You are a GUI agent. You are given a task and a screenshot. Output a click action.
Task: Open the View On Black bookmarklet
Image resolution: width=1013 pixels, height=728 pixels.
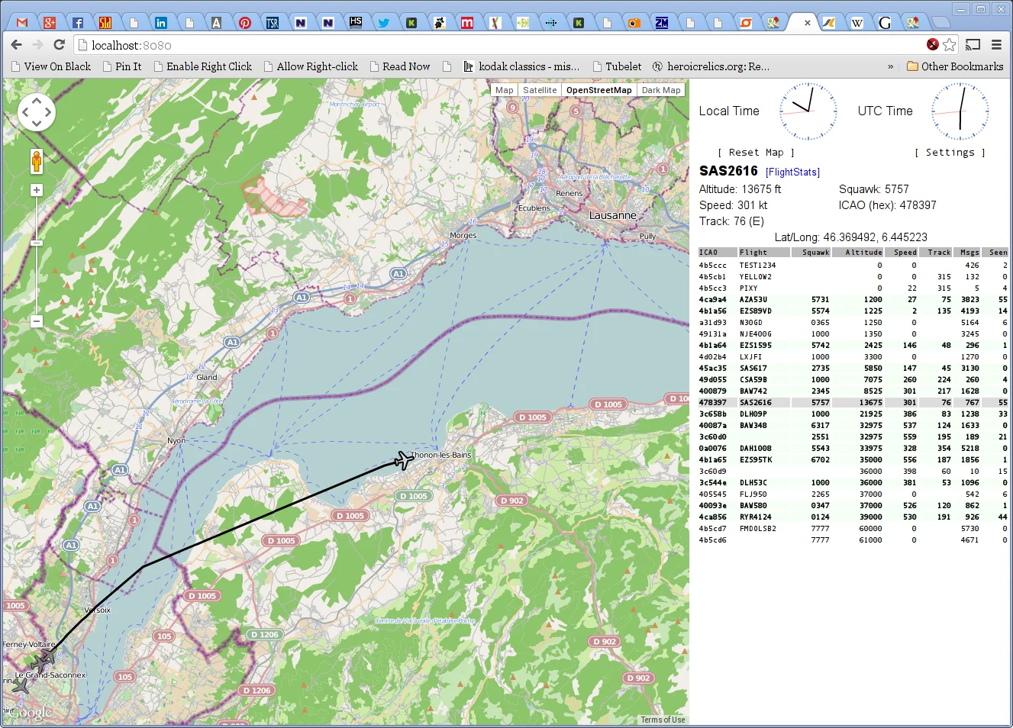click(x=51, y=67)
